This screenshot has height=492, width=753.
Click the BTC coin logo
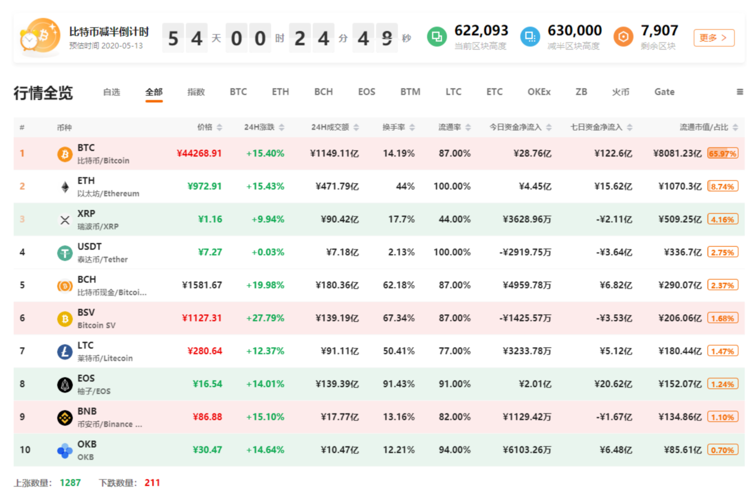[65, 154]
